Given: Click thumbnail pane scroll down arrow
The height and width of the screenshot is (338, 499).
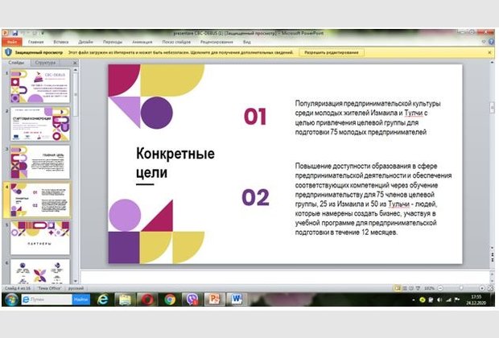Looking at the screenshot, I should 76,282.
